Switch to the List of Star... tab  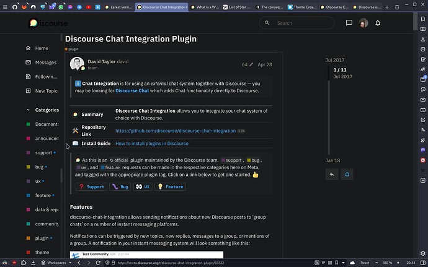coord(237,7)
